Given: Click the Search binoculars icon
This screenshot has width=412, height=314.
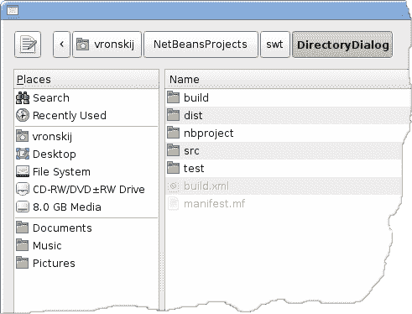Looking at the screenshot, I should [23, 97].
